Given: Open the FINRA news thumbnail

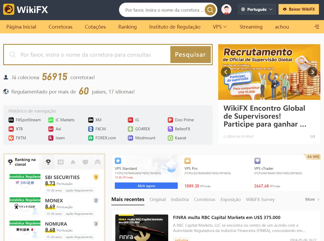Looking at the screenshot, I should point(142,228).
